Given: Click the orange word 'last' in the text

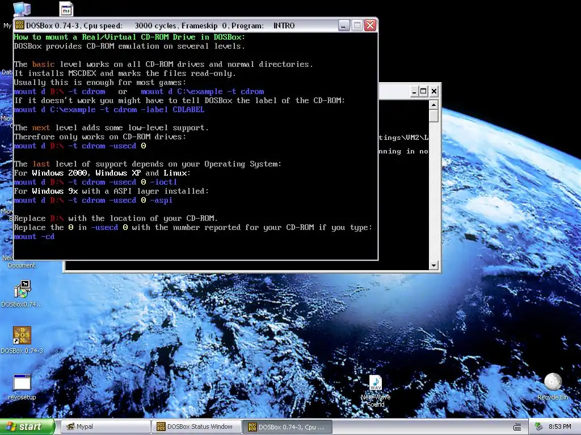Looking at the screenshot, I should tap(41, 164).
